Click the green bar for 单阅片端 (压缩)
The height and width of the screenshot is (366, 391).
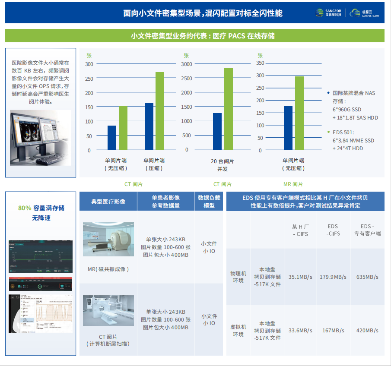(160, 111)
